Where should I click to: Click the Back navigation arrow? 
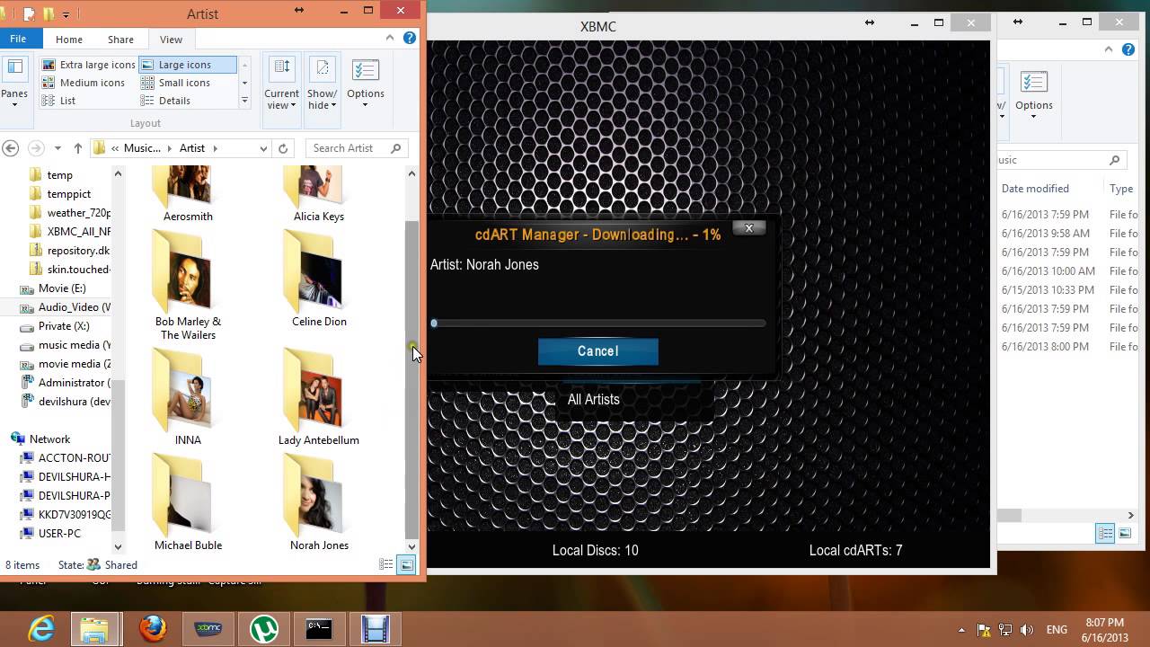11,147
